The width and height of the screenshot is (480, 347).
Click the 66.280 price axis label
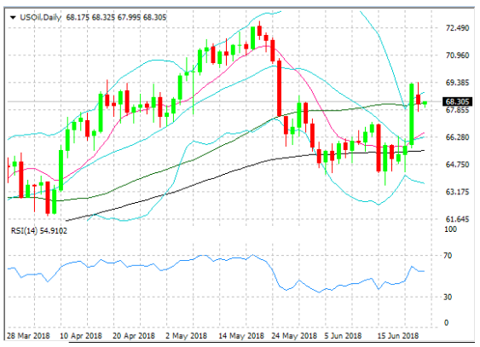tap(457, 137)
